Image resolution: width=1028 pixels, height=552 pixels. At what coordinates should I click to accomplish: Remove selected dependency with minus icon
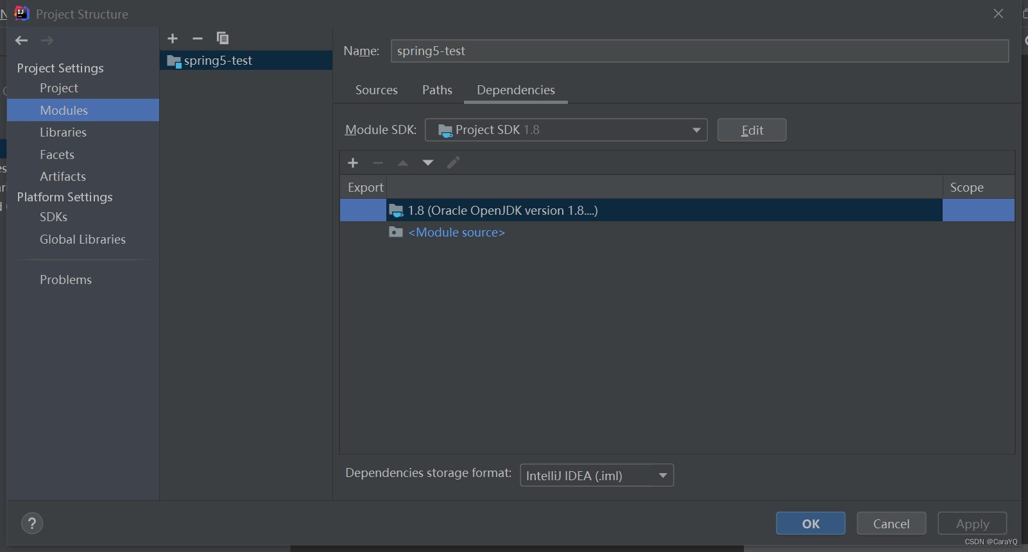point(378,163)
